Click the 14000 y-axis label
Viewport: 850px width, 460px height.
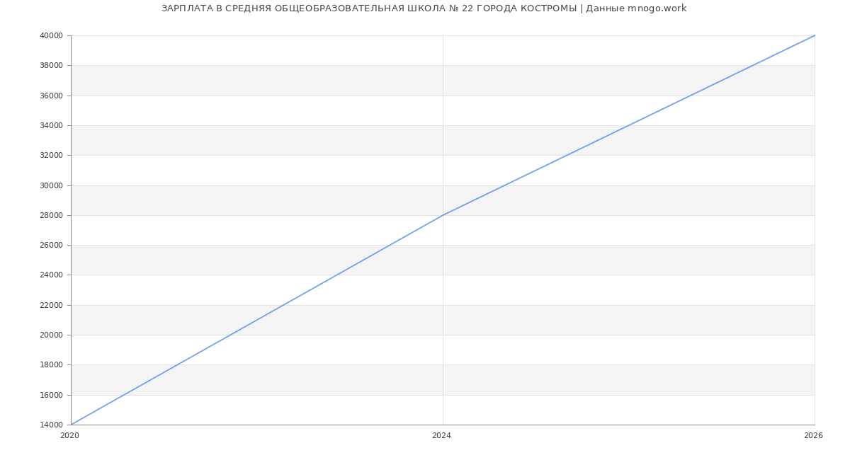click(x=52, y=425)
